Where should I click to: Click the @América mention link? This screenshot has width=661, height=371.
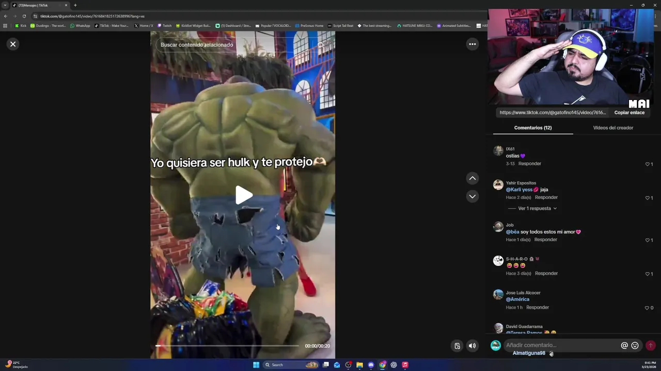pyautogui.click(x=517, y=299)
